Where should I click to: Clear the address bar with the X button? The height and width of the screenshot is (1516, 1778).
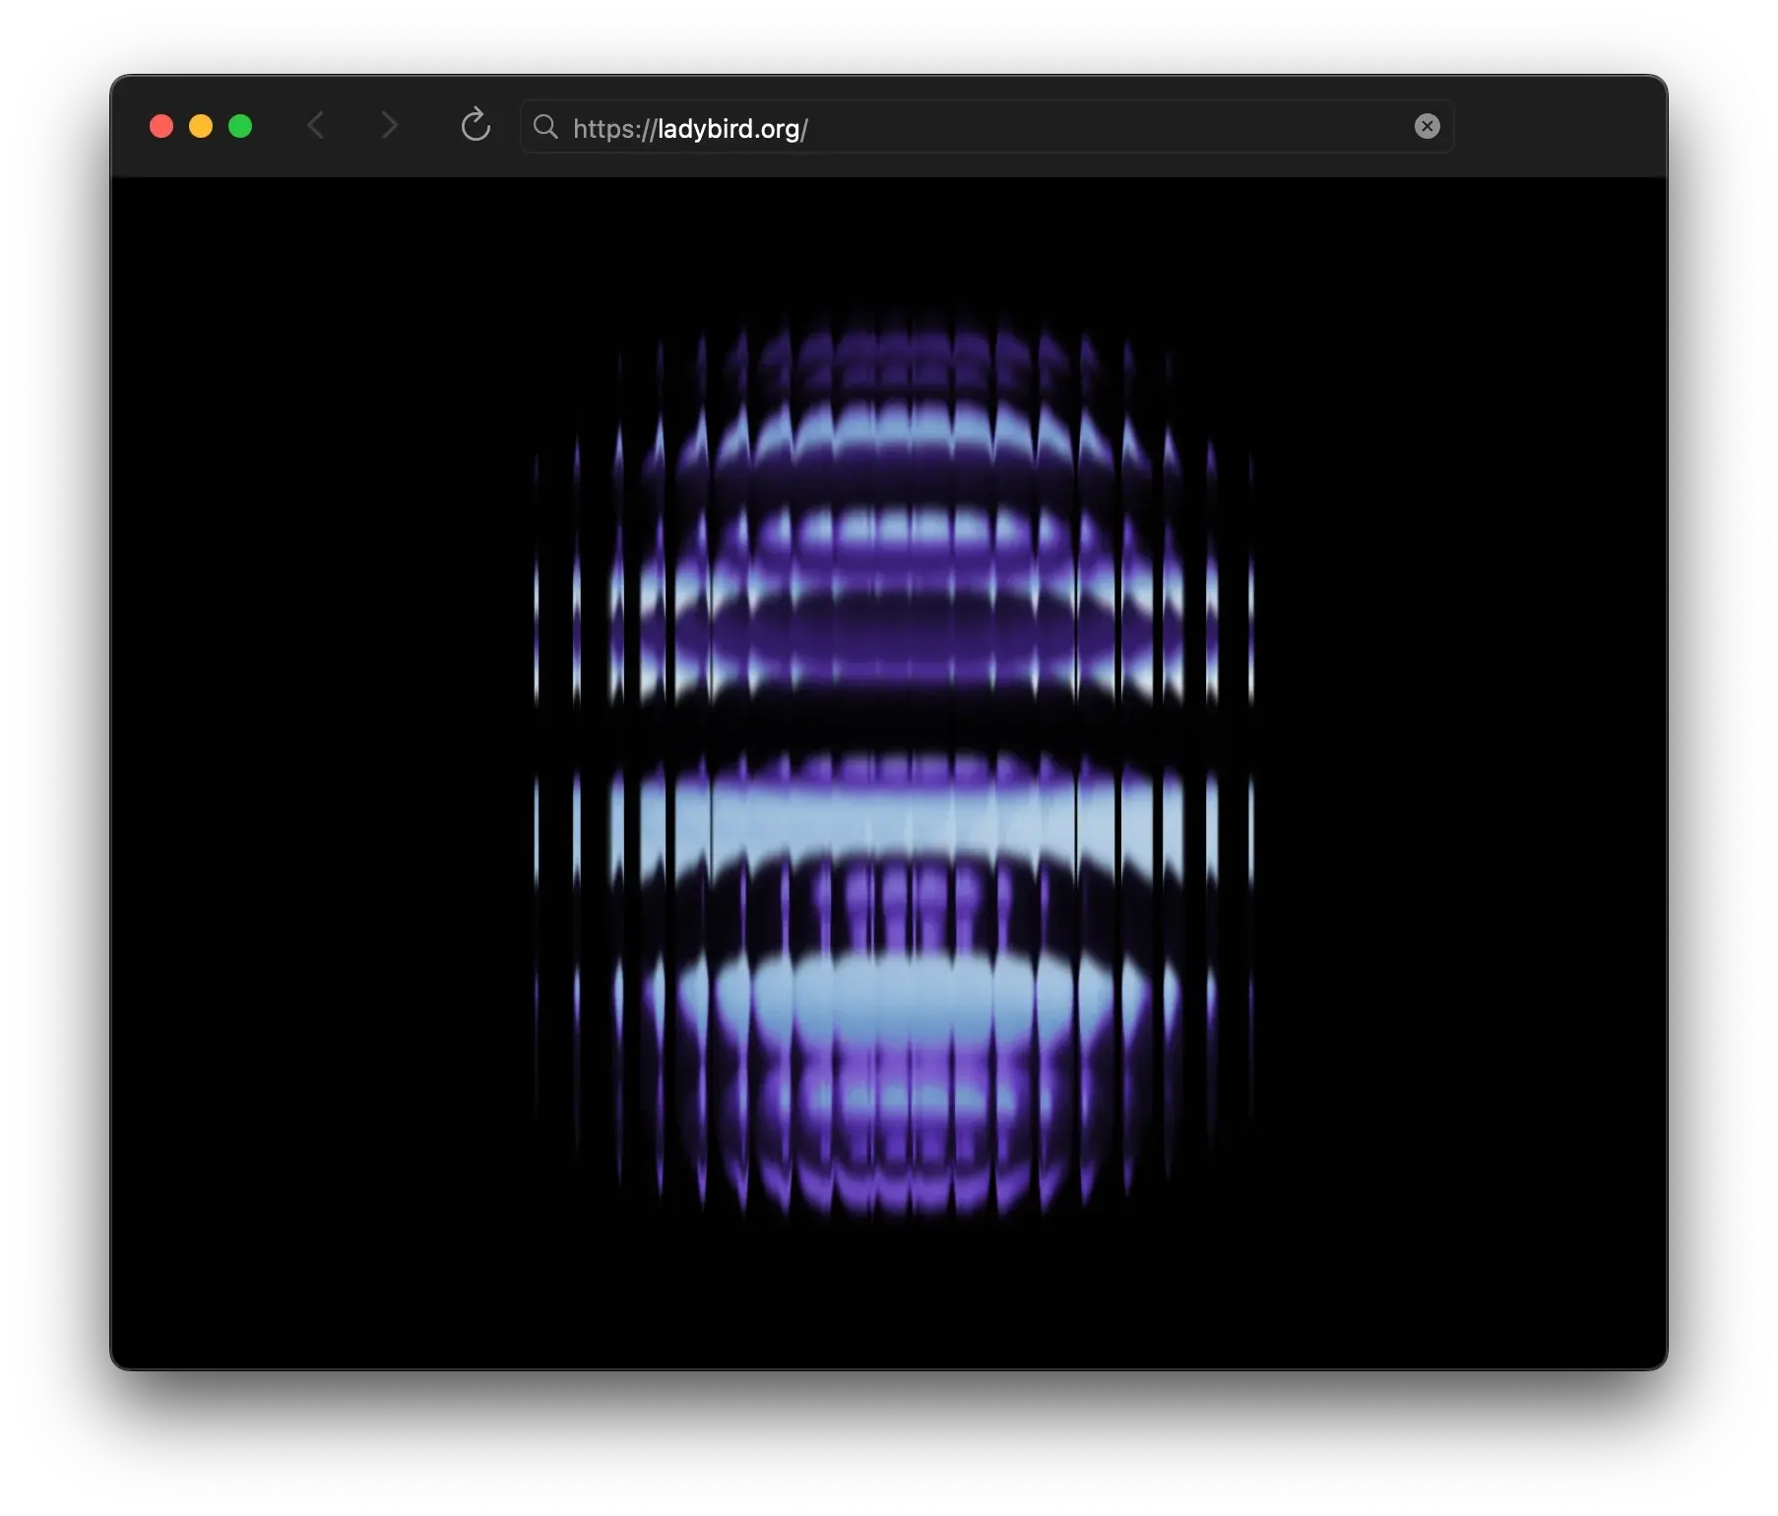tap(1427, 126)
